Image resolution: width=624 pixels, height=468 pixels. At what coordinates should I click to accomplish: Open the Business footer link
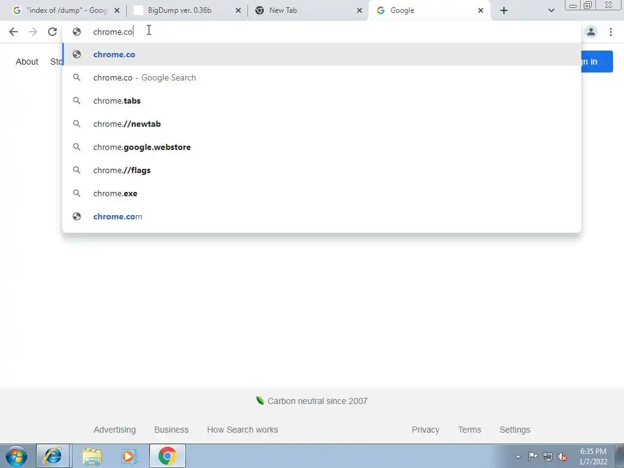click(171, 430)
